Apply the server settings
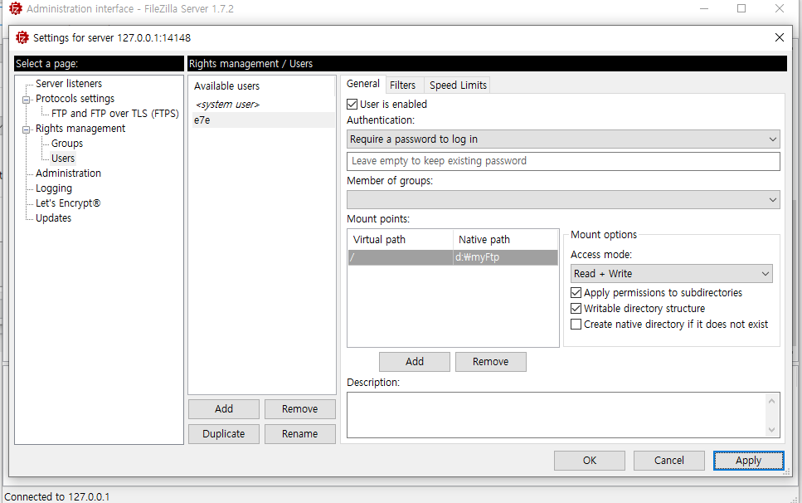802x503 pixels. tap(748, 461)
